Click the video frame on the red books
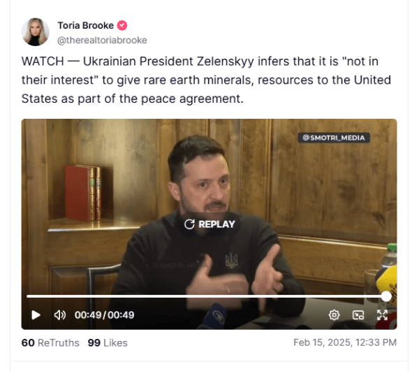Viewport: 419px width, 371px height. [x=83, y=193]
